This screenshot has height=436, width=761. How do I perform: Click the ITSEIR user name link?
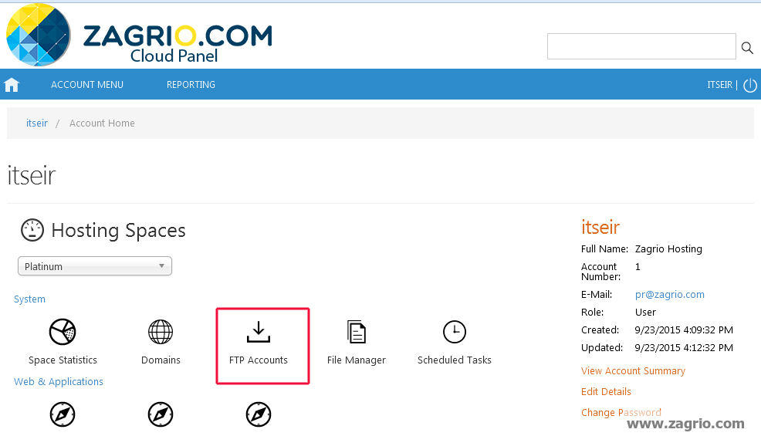pos(719,85)
